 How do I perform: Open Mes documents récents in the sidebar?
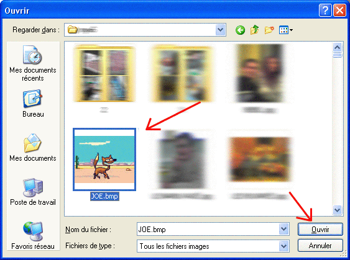(x=33, y=63)
